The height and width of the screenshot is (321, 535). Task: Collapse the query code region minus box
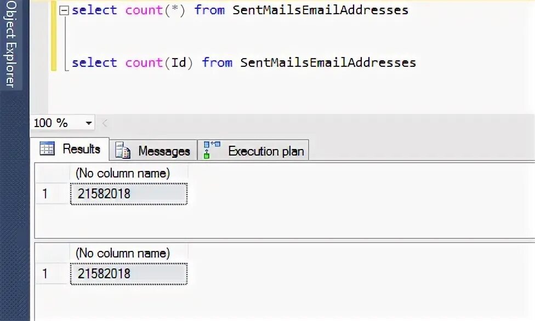click(65, 10)
